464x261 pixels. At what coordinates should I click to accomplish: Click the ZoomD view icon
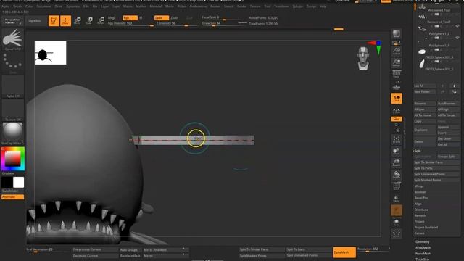pyautogui.click(x=397, y=162)
